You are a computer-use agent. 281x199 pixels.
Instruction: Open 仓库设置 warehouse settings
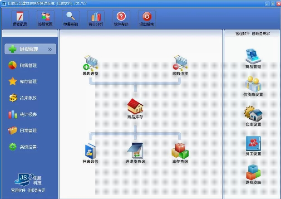pos(253,116)
